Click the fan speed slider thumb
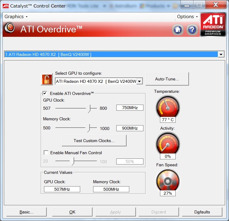The height and width of the screenshot is (221, 229). point(72,161)
